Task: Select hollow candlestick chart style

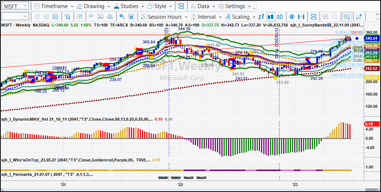Action: (279, 17)
